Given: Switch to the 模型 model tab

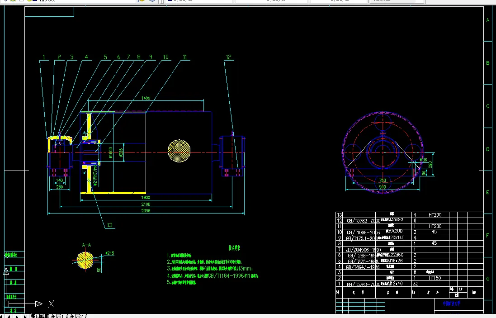Looking at the screenshot, I should tap(39, 316).
